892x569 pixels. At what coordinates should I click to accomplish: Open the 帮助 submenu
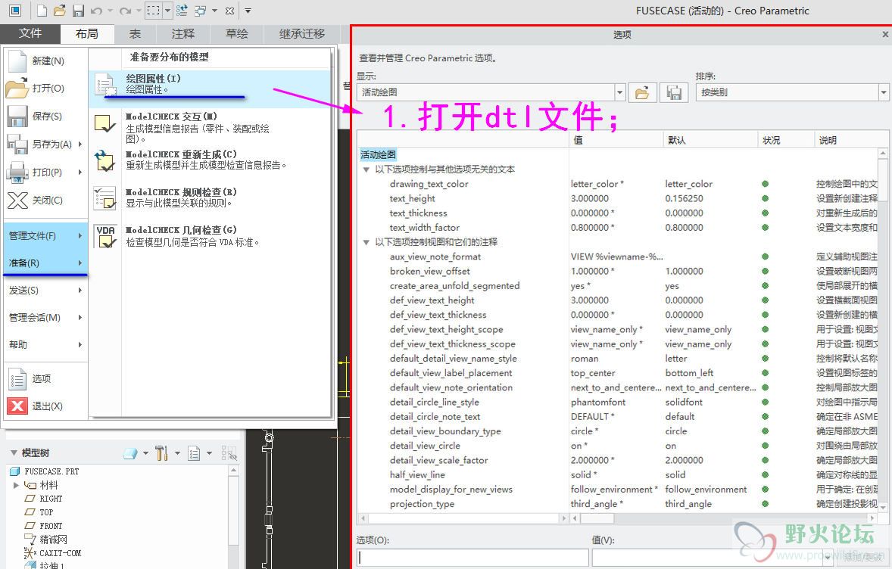[45, 344]
